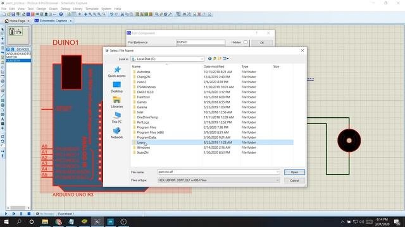Viewport: 405px width, 227px height.
Task: Select the ChangZhi folder
Action: (144, 77)
